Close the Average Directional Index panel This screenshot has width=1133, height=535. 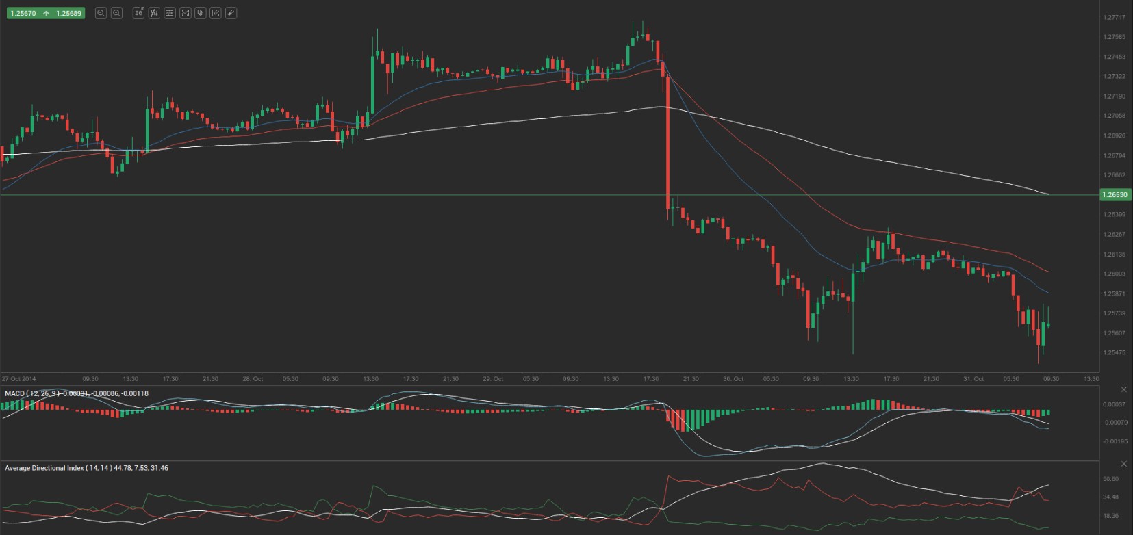click(1123, 464)
